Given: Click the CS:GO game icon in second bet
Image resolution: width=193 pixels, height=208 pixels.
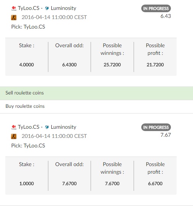Looking at the screenshot, I should (14, 136).
